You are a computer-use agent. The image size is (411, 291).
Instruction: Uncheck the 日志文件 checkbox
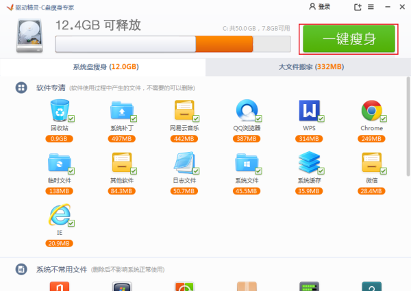[x=196, y=170]
